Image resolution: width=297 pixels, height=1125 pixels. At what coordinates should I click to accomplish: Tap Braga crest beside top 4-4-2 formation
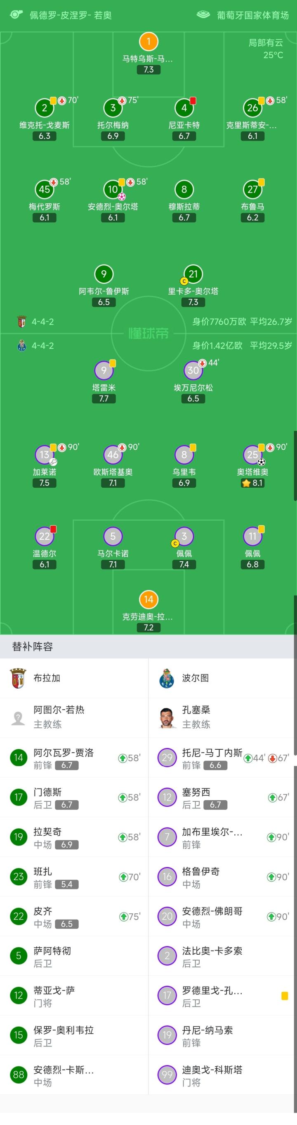pyautogui.click(x=21, y=322)
